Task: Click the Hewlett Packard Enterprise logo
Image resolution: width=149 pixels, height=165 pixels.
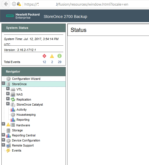Action: (23, 16)
